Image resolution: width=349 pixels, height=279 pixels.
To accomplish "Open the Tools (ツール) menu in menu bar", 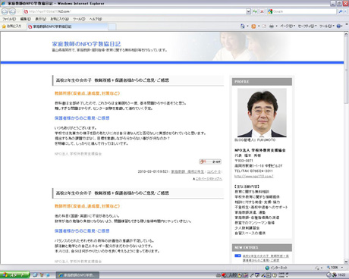I will click(x=79, y=19).
